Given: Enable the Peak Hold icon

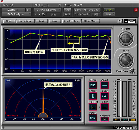Looking at the screenshot, I should tap(93, 107).
